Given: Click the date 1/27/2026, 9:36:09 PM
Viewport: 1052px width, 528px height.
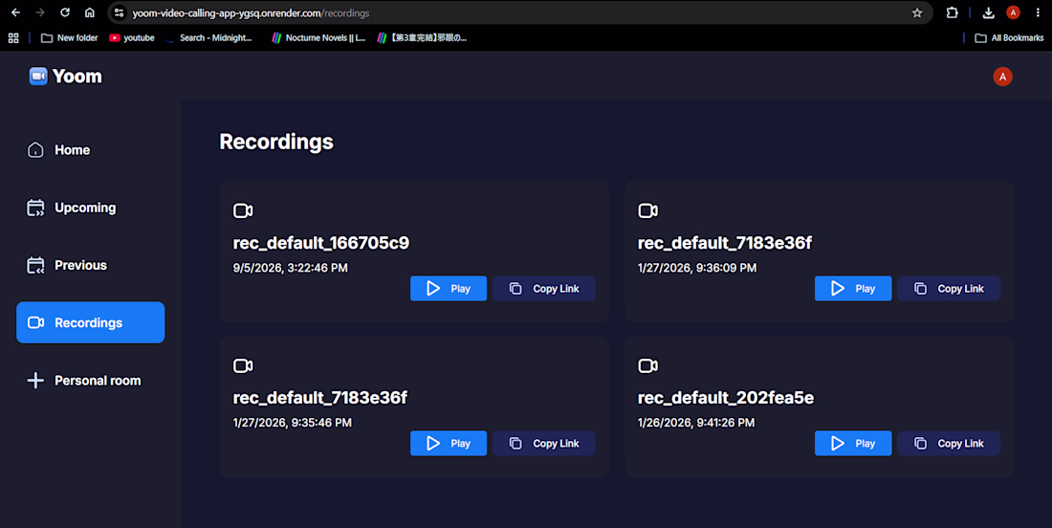Looking at the screenshot, I should 697,268.
